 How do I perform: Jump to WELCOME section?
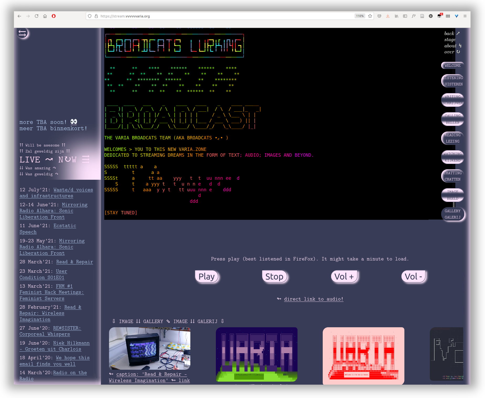(452, 66)
